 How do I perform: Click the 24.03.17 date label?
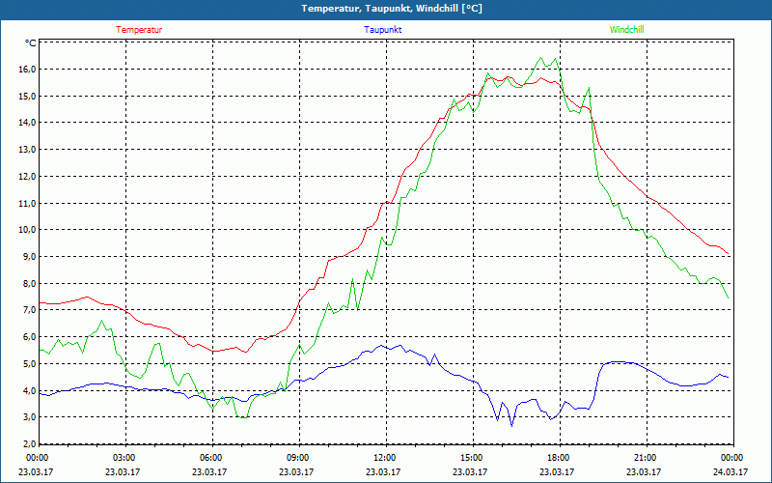pos(731,471)
